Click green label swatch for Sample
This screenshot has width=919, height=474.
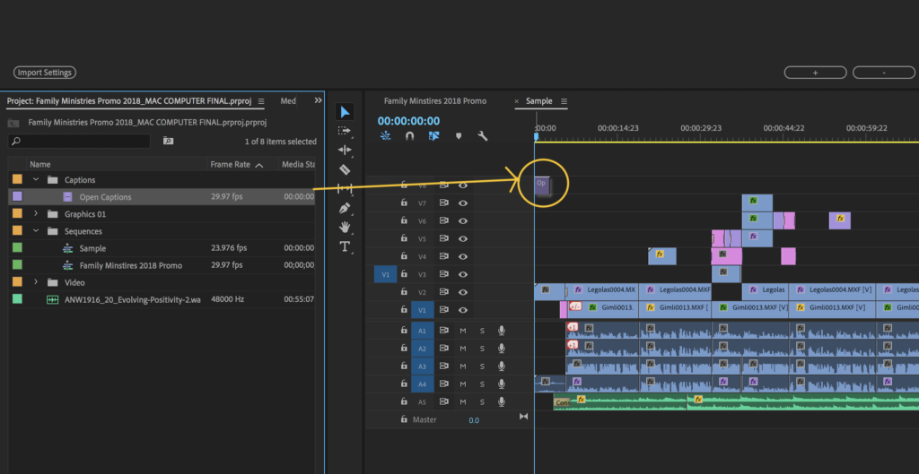point(18,248)
